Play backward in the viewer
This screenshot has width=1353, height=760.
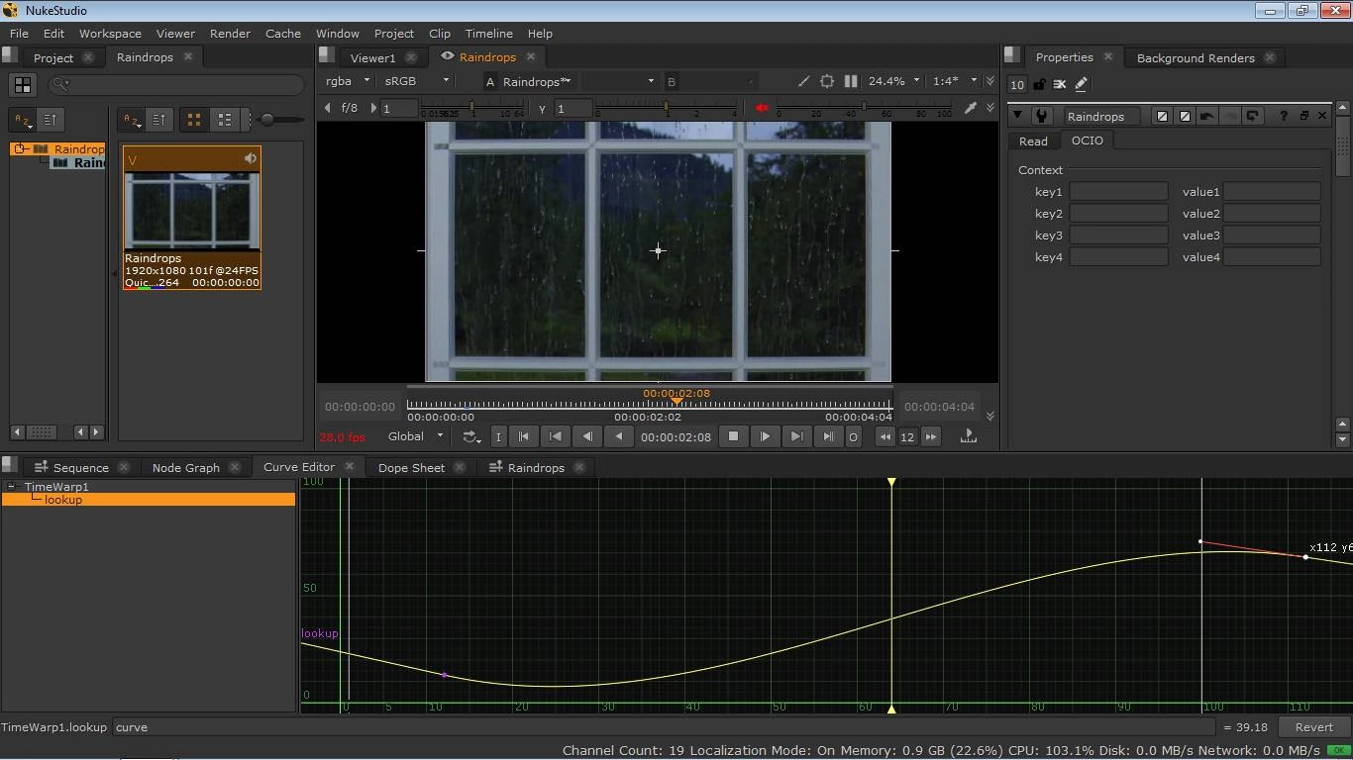click(619, 436)
